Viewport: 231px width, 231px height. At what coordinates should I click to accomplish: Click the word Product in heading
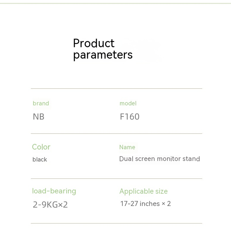tap(94, 43)
